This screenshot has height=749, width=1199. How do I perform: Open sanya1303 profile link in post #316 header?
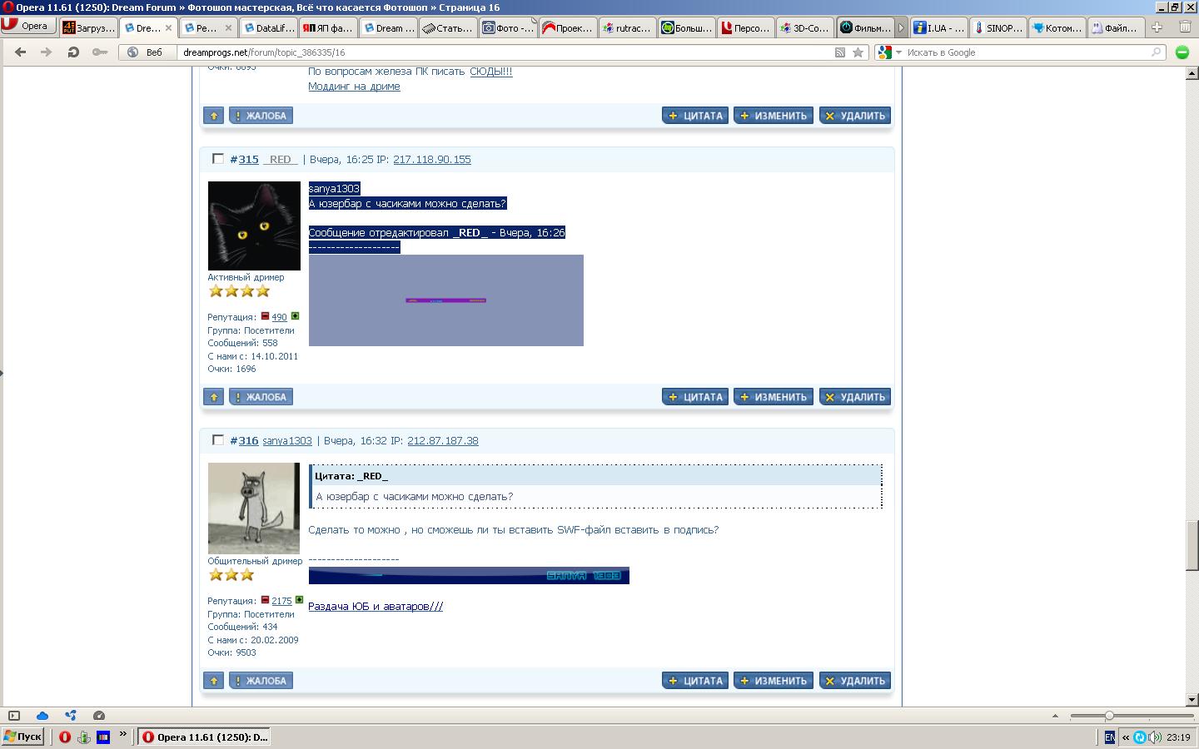[287, 440]
